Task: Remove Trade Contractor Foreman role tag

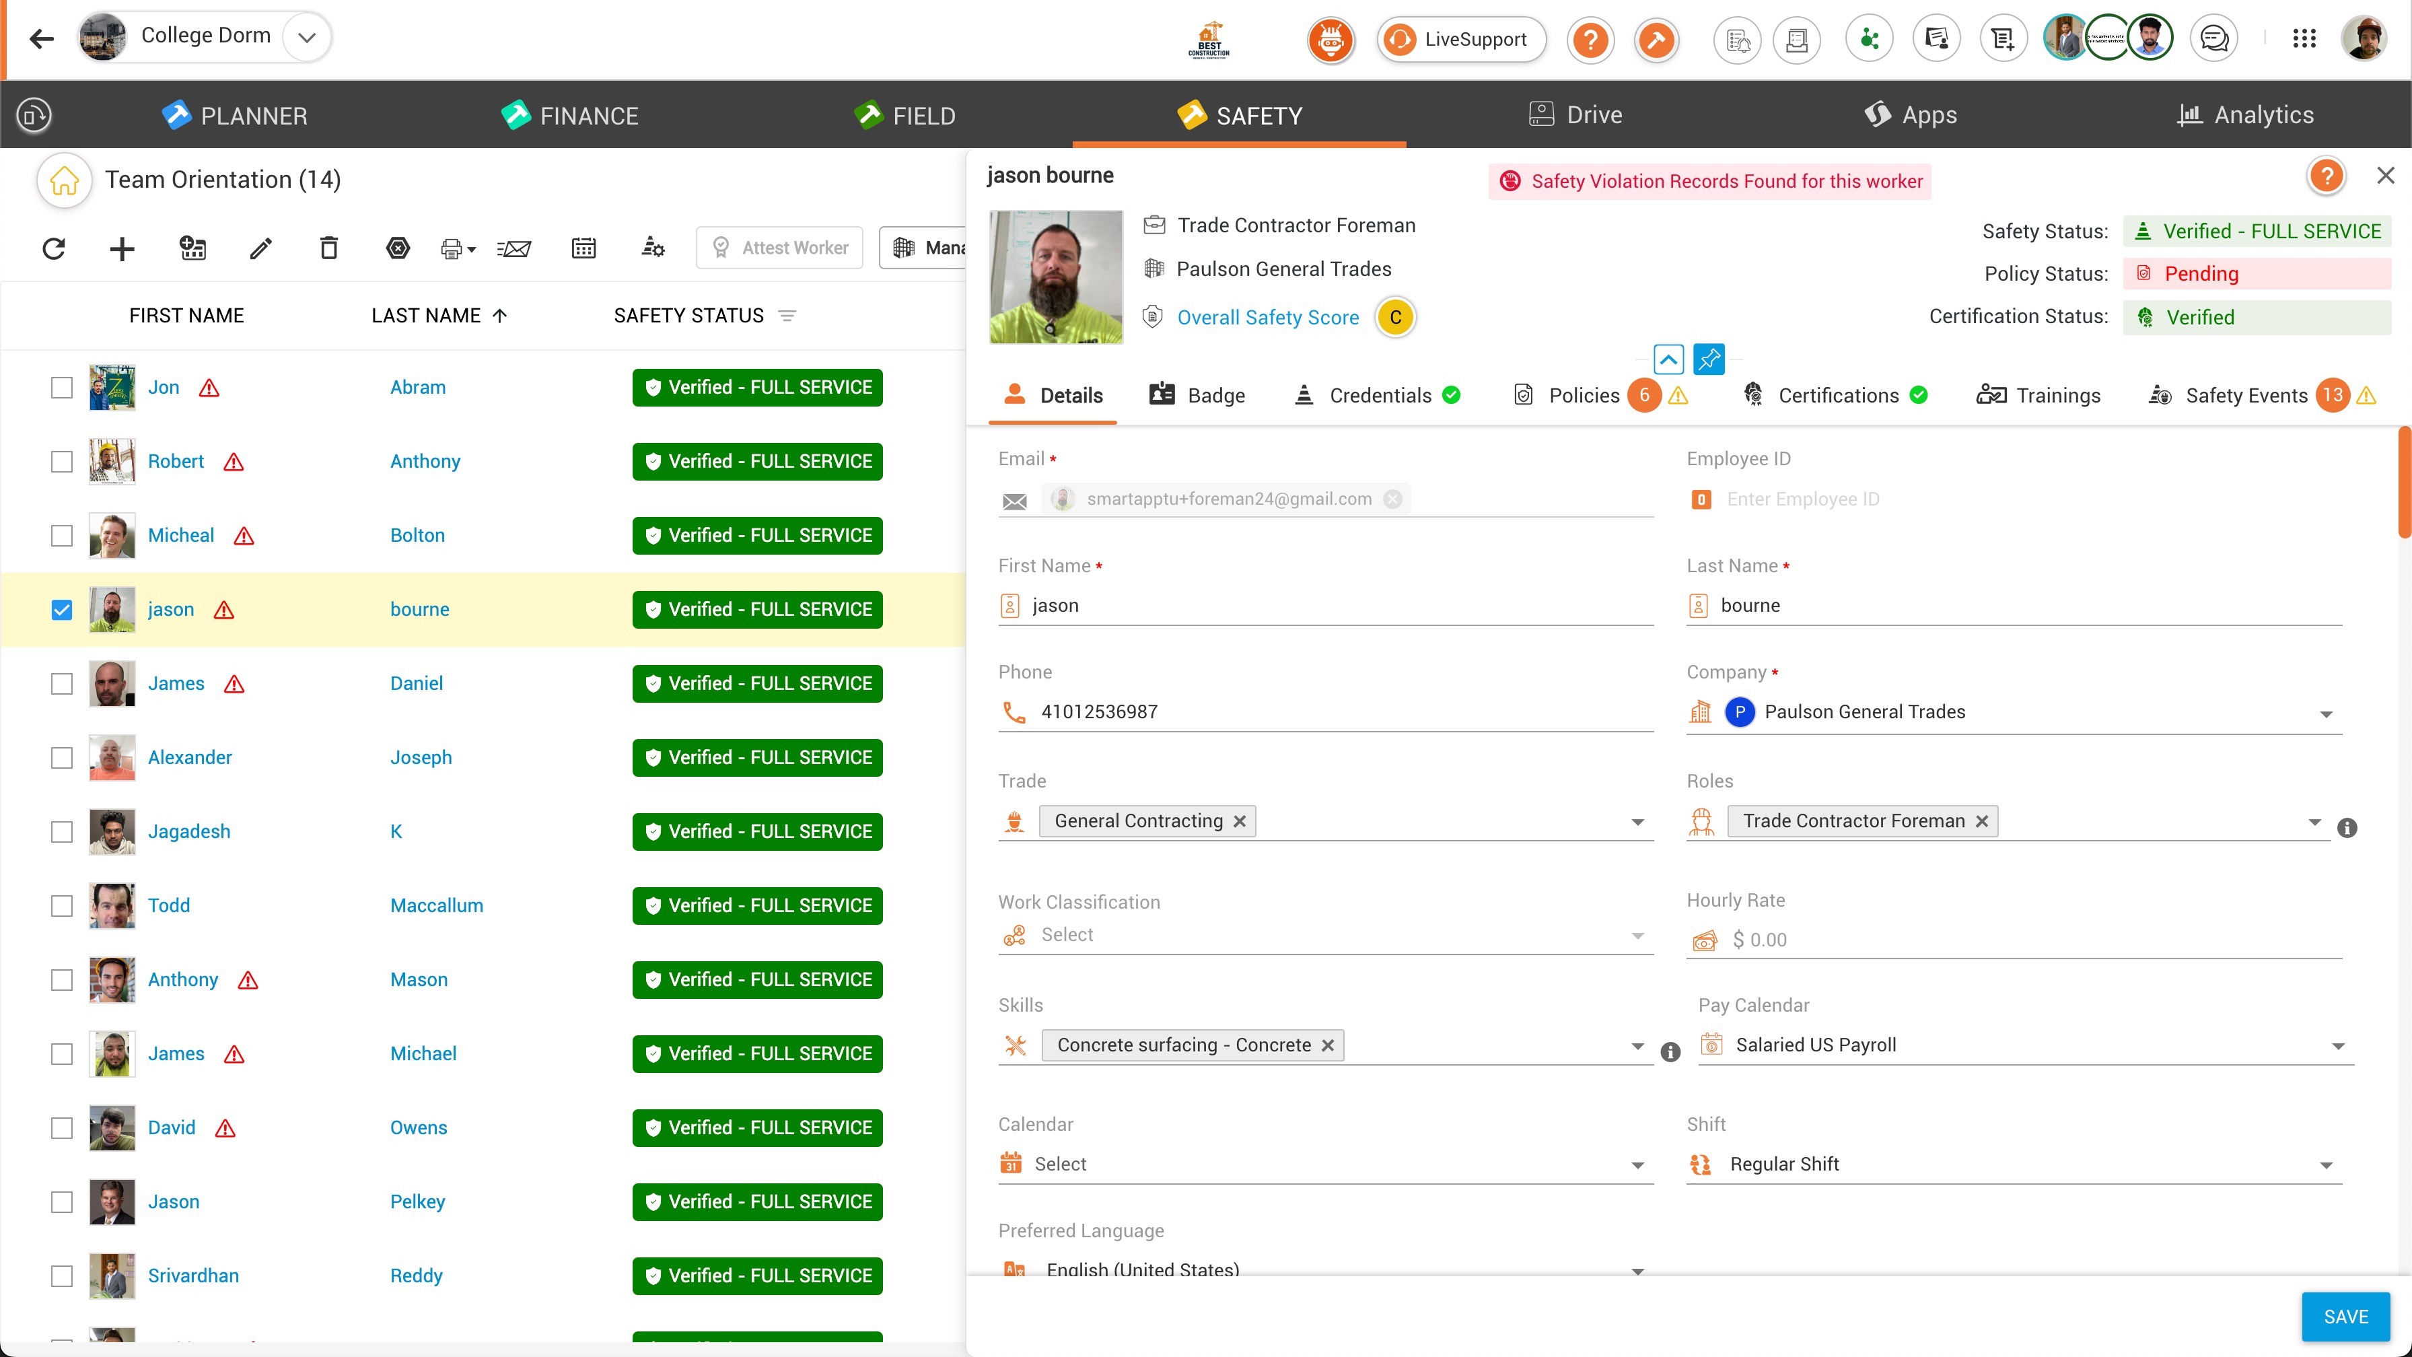Action: [1982, 821]
